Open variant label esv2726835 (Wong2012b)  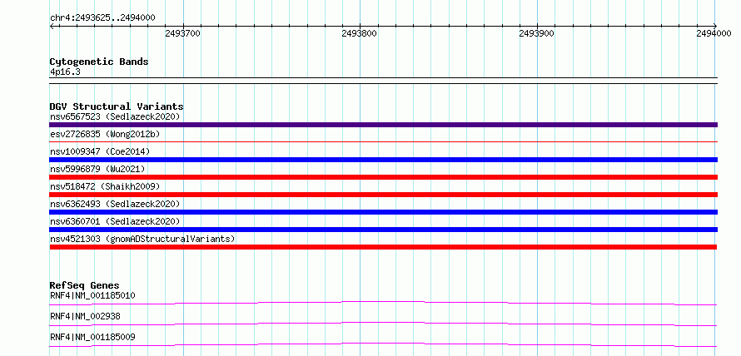105,134
